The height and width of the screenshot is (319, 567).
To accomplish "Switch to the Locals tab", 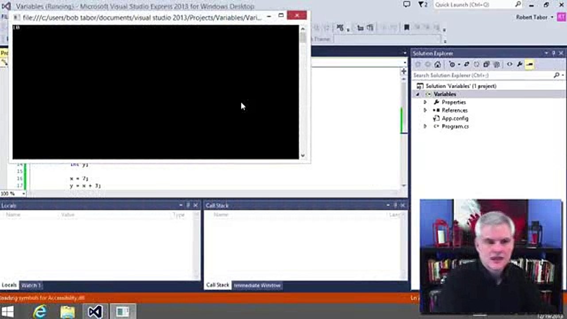I will [9, 285].
